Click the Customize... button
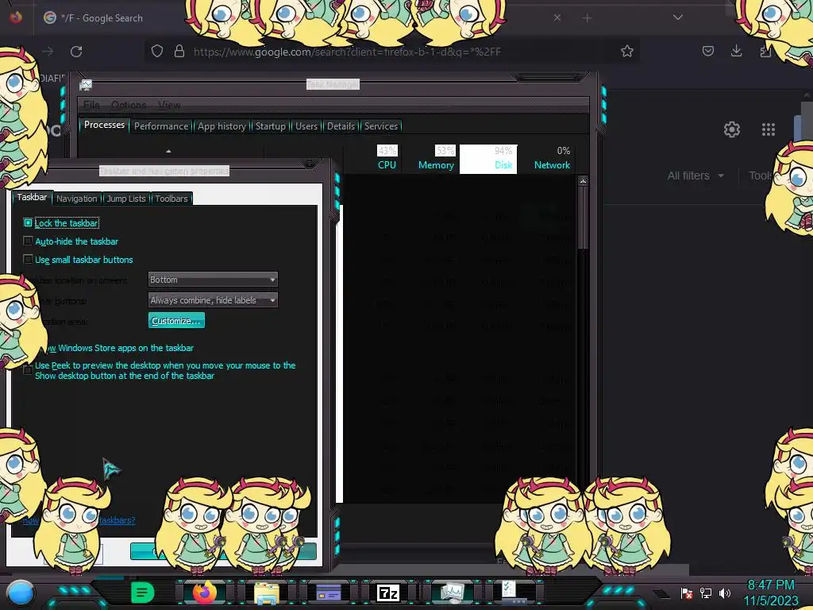Viewport: 813px width, 610px height. [x=176, y=321]
